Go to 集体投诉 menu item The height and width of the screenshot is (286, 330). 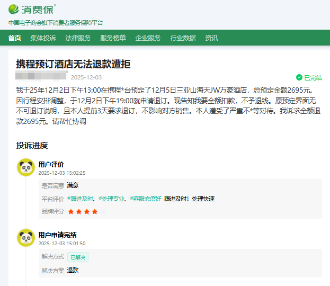(x=43, y=38)
